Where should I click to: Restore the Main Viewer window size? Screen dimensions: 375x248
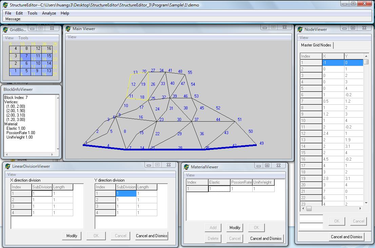(x=273, y=27)
